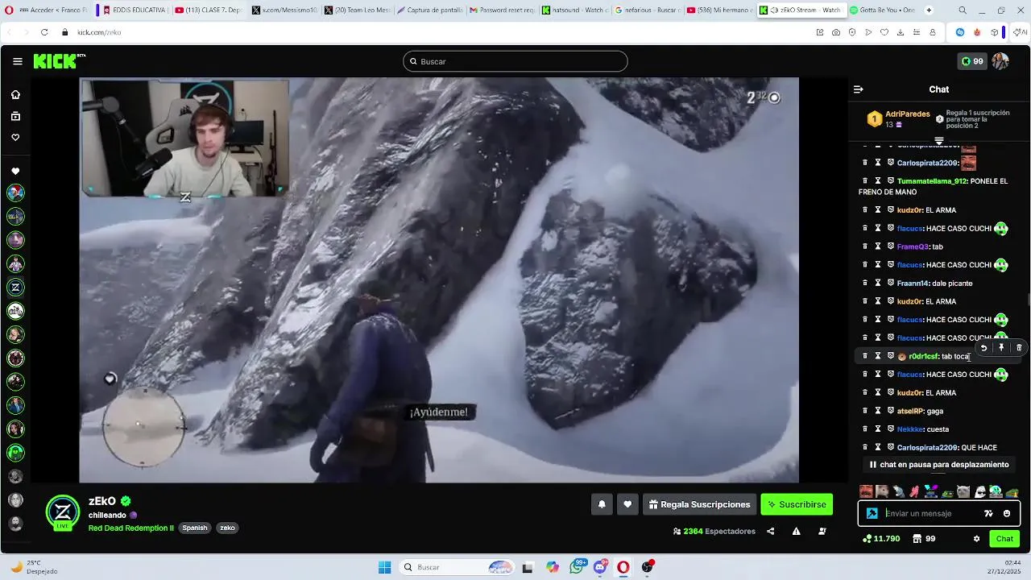Open the Windows Start button
Image resolution: width=1031 pixels, height=580 pixels.
pos(384,567)
